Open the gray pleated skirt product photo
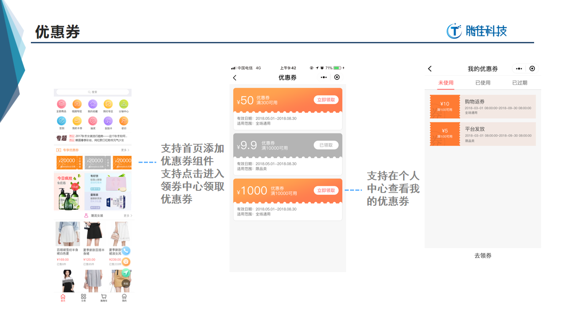565x318 pixels. (x=94, y=281)
